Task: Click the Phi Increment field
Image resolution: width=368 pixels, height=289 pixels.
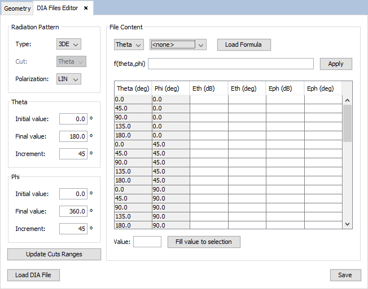Action: tap(73, 229)
